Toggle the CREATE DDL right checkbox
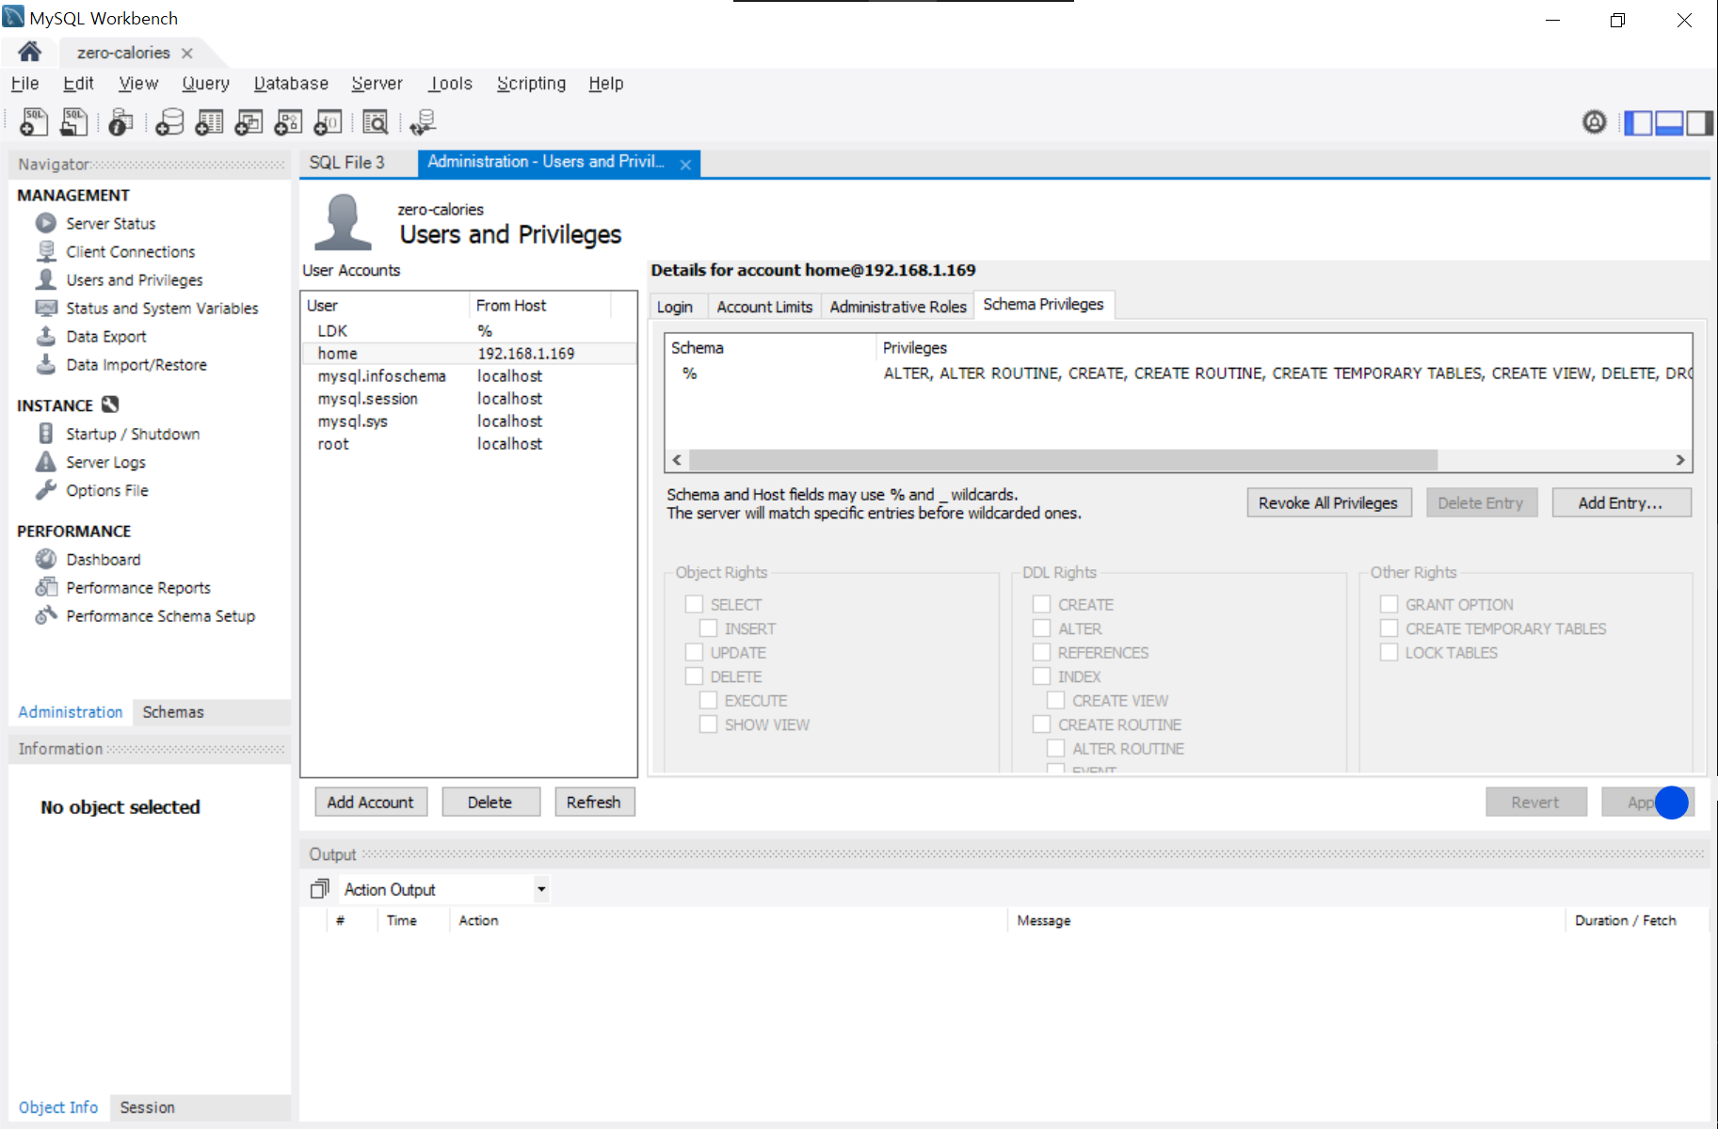1718x1129 pixels. tap(1042, 604)
